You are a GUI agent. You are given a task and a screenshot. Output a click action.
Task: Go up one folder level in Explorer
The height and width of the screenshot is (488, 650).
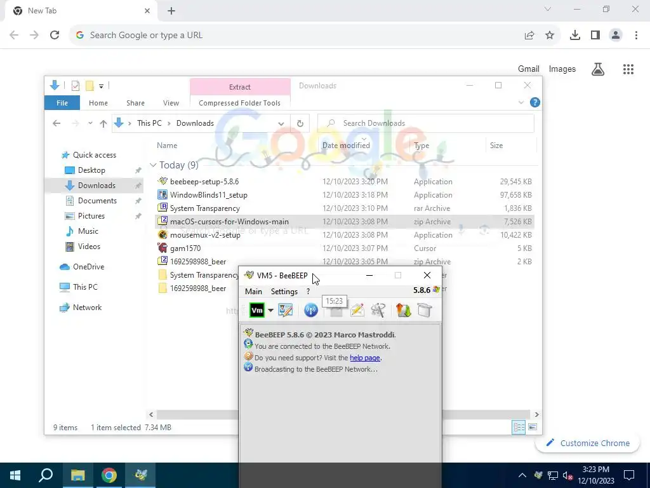coord(103,123)
